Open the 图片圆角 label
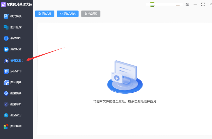The height and width of the screenshot is (139, 212). point(16,82)
